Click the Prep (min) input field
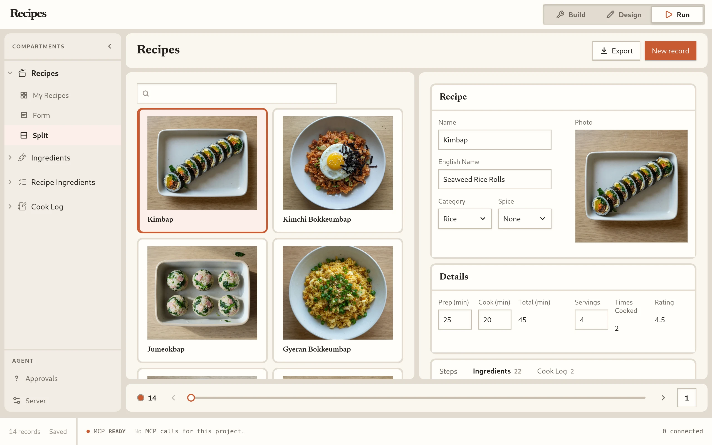712x445 pixels. 454,319
